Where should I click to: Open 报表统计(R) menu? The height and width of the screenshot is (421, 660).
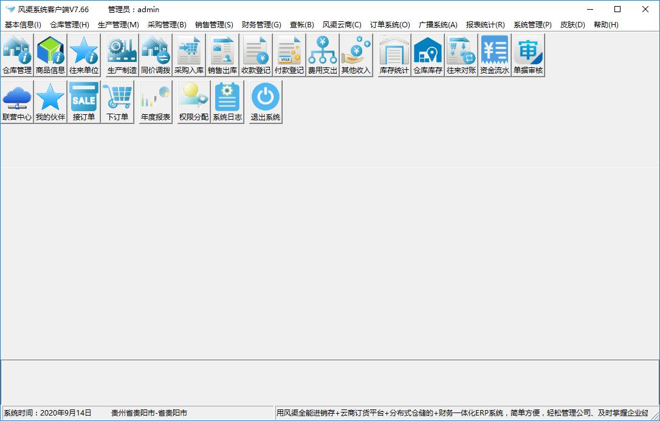click(x=486, y=25)
